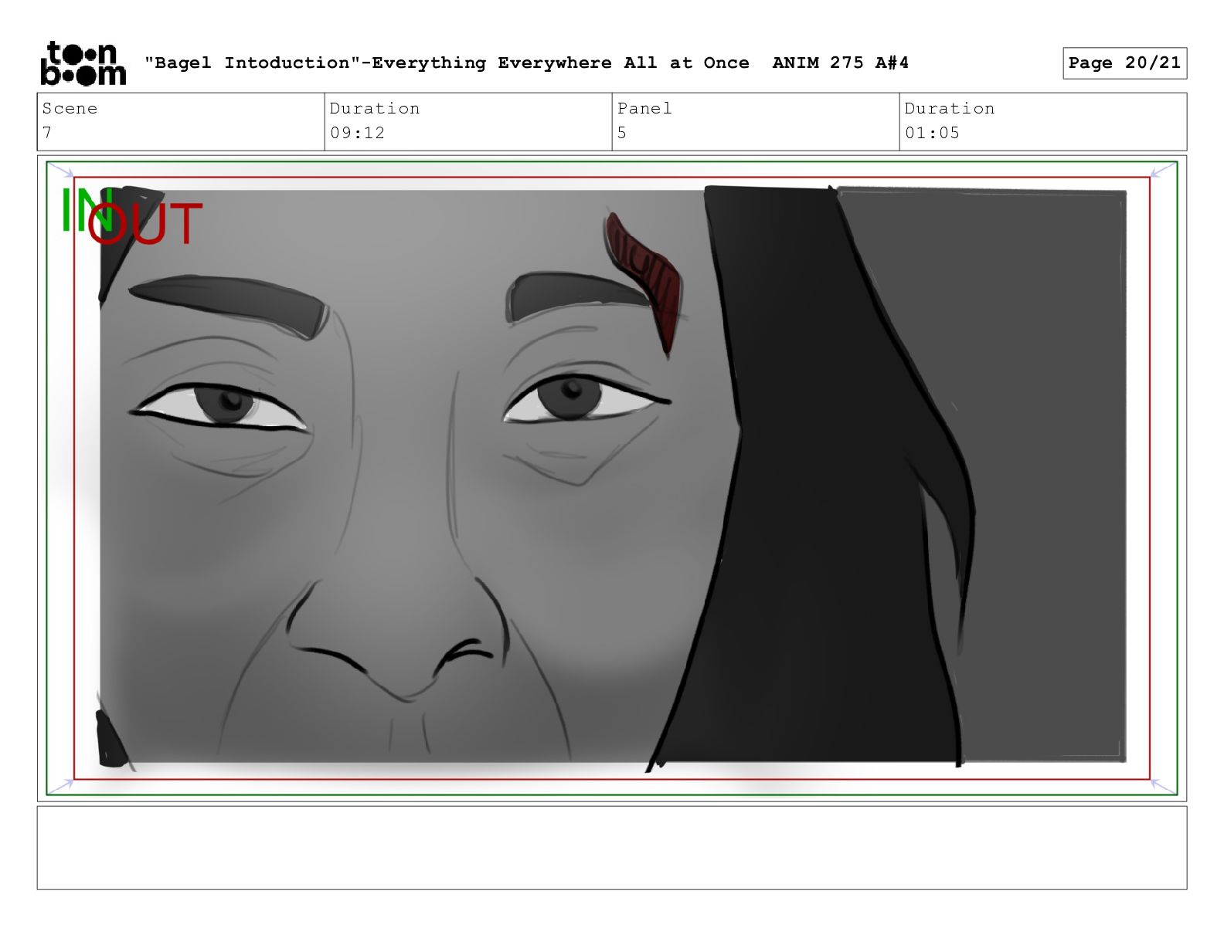Screen dimensions: 1224x945
Task: Select panel number 5 value
Action: pos(622,133)
